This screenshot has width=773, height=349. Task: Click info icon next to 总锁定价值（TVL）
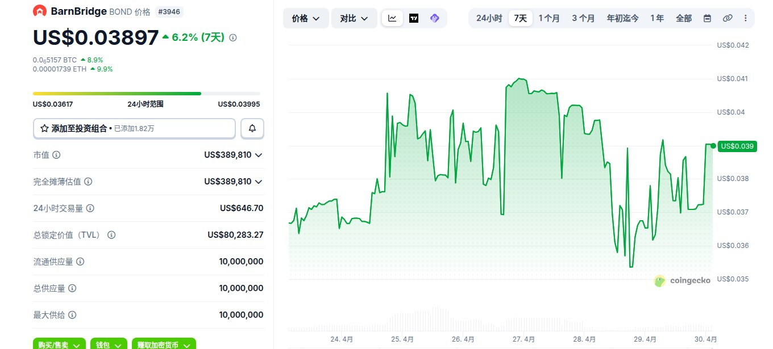tap(111, 235)
